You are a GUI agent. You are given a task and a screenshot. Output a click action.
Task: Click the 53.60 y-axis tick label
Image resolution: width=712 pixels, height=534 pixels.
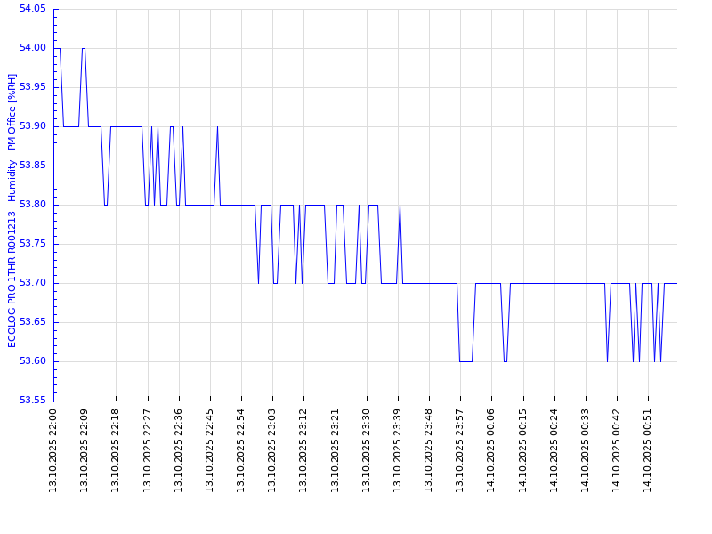click(33, 361)
